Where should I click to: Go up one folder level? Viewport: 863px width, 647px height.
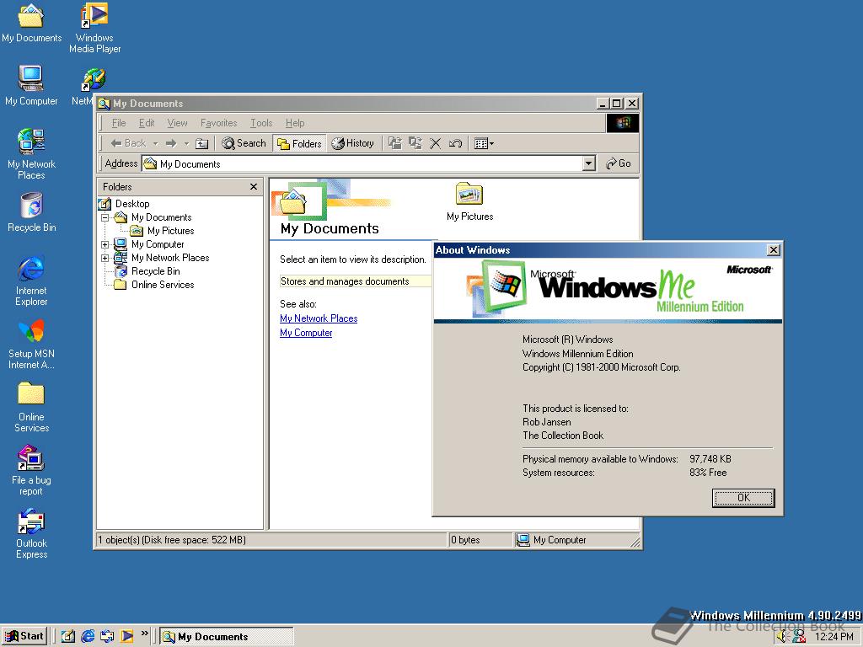pos(202,143)
